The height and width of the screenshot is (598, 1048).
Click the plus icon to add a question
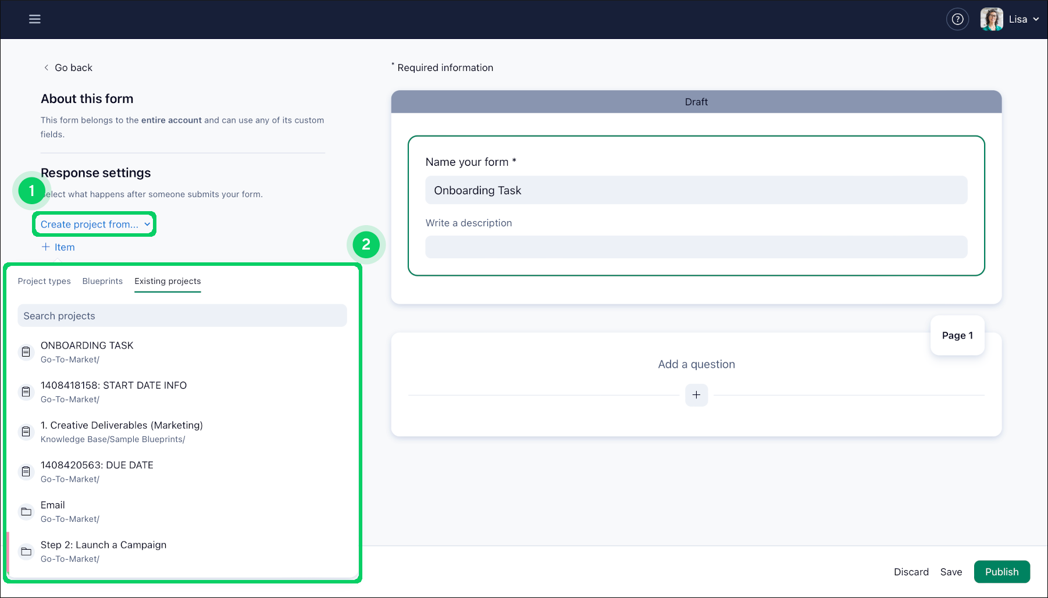[696, 395]
